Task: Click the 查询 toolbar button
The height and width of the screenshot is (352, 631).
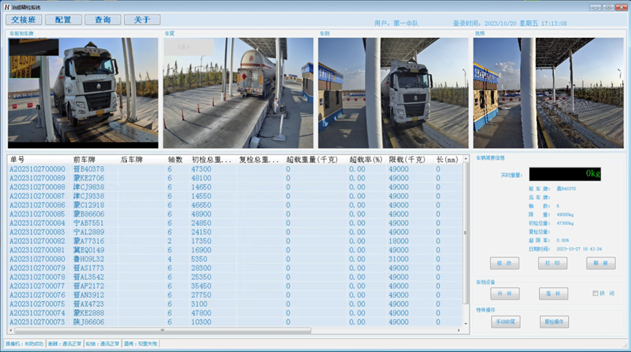Action: [103, 20]
